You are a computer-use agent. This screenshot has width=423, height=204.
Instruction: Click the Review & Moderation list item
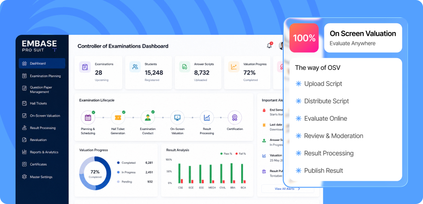(329, 136)
